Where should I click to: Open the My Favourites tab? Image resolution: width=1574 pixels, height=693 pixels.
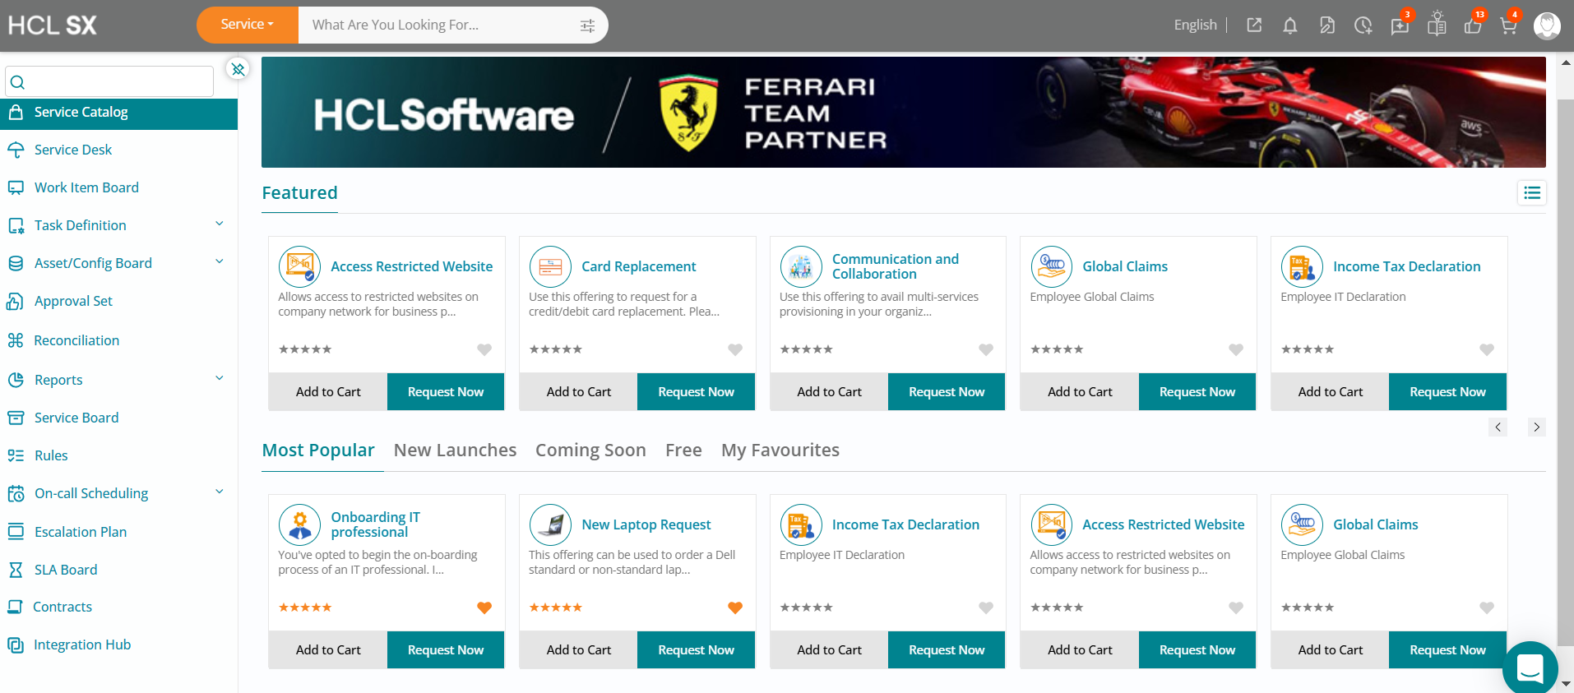780,450
